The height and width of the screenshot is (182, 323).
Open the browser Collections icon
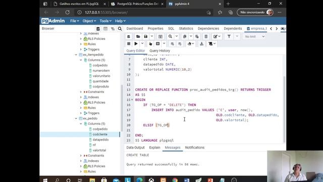coord(231,12)
